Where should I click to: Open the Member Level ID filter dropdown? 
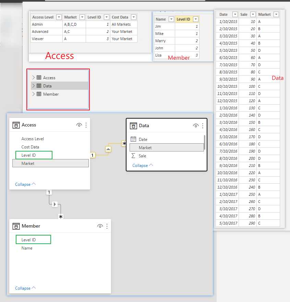coord(196,19)
